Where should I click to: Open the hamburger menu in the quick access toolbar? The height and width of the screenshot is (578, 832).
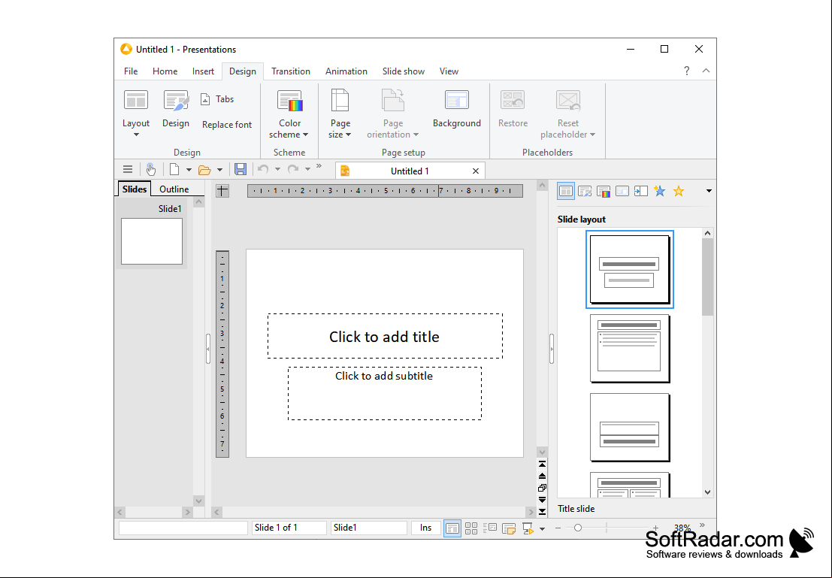tap(128, 170)
